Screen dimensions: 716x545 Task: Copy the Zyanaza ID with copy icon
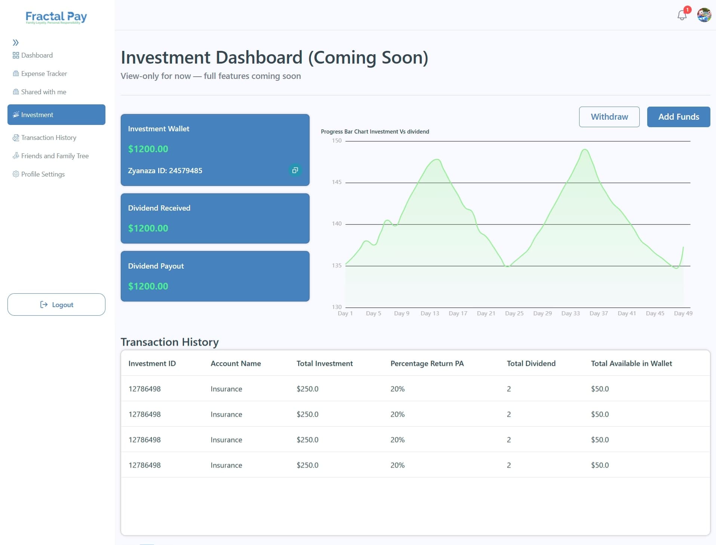pos(295,171)
